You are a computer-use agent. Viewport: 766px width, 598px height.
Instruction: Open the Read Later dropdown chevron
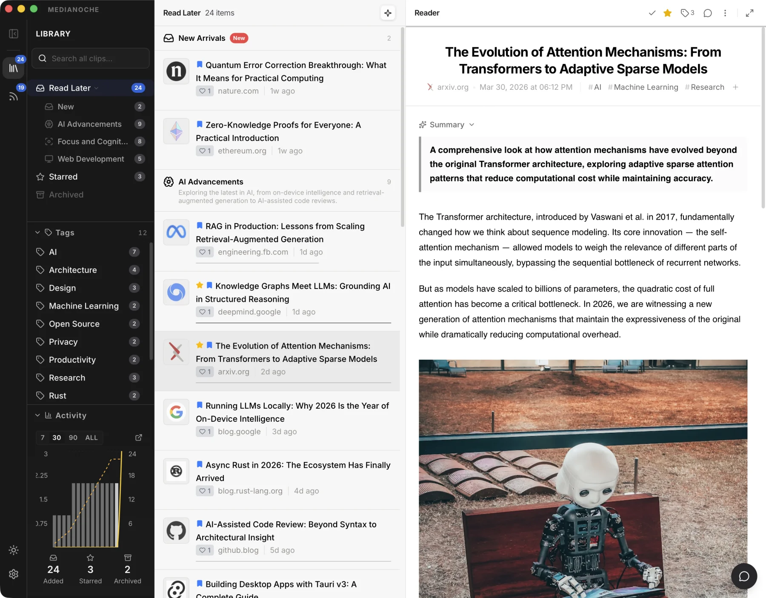[96, 88]
